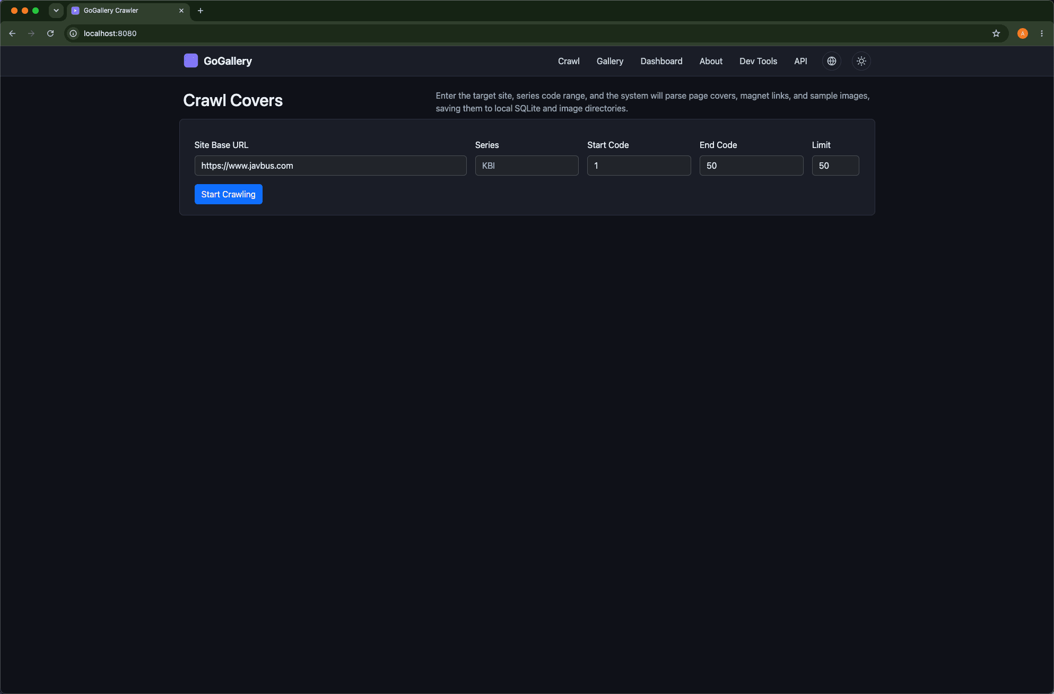Click the yellow macOS minimize button
Screen dimensions: 1054x694
pyautogui.click(x=25, y=11)
